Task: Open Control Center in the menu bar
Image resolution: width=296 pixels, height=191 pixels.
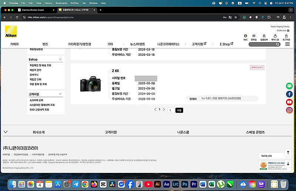Action: (x=266, y=3)
